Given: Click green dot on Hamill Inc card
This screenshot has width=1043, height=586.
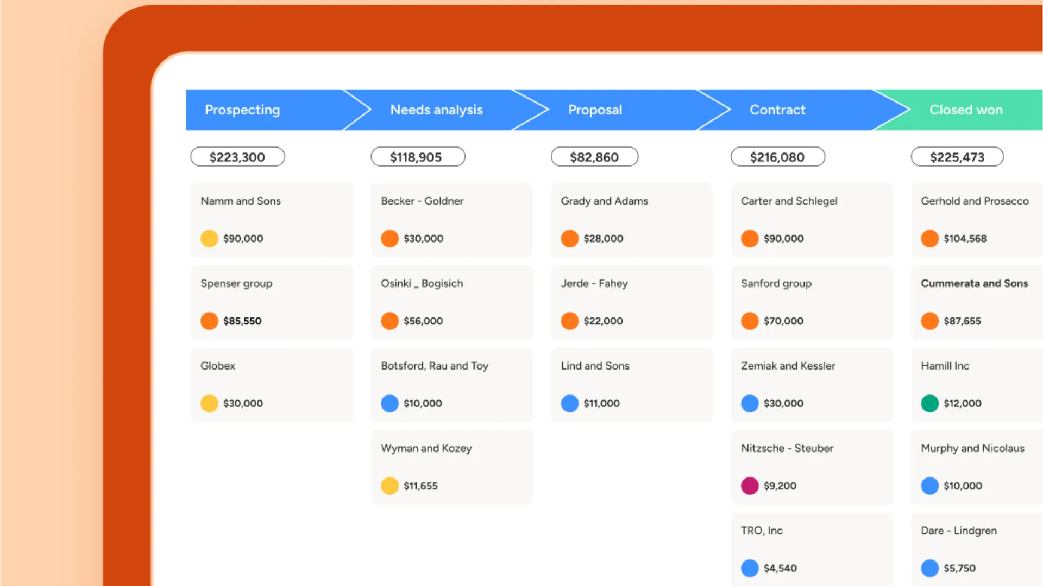Looking at the screenshot, I should [929, 403].
